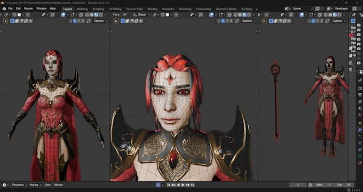Play the animation forward
Screen dimensions: 363x192
[183, 185]
